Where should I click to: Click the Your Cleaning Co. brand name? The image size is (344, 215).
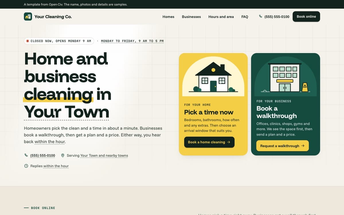click(53, 17)
